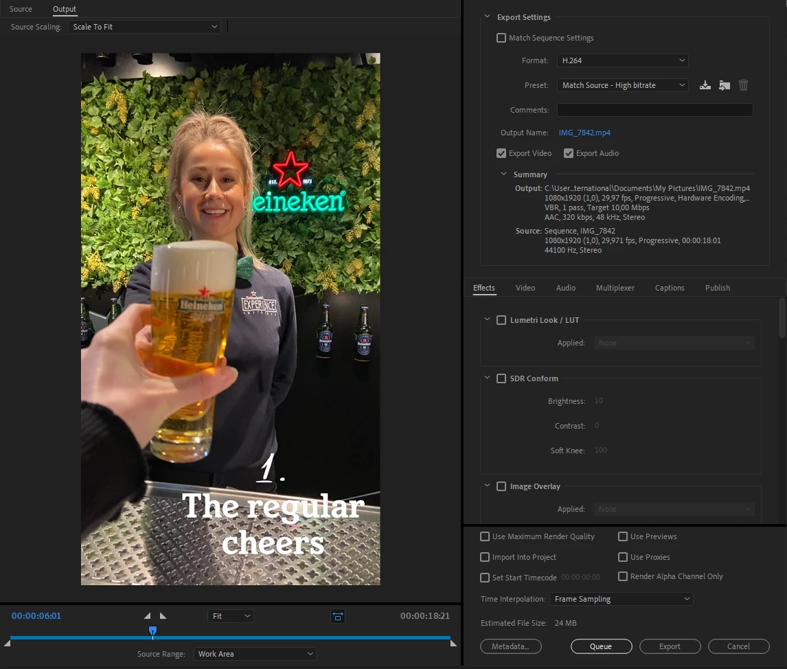Enable the SDR Conform checkbox
The width and height of the screenshot is (787, 669).
(x=501, y=378)
